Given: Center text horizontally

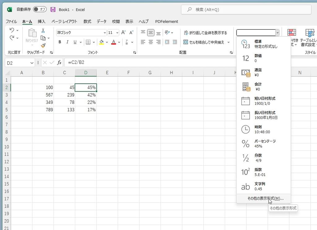Looking at the screenshot, I should point(151,42).
